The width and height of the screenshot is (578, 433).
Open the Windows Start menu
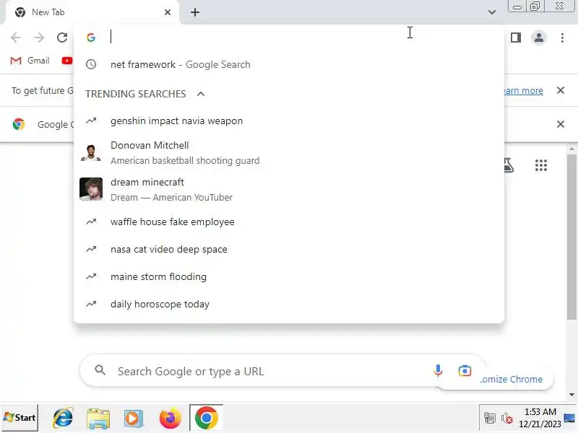pyautogui.click(x=20, y=418)
